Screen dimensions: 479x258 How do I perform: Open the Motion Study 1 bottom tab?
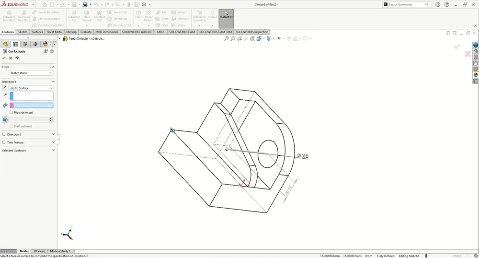tap(60, 251)
